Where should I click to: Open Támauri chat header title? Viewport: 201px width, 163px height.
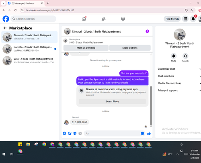click(96, 31)
